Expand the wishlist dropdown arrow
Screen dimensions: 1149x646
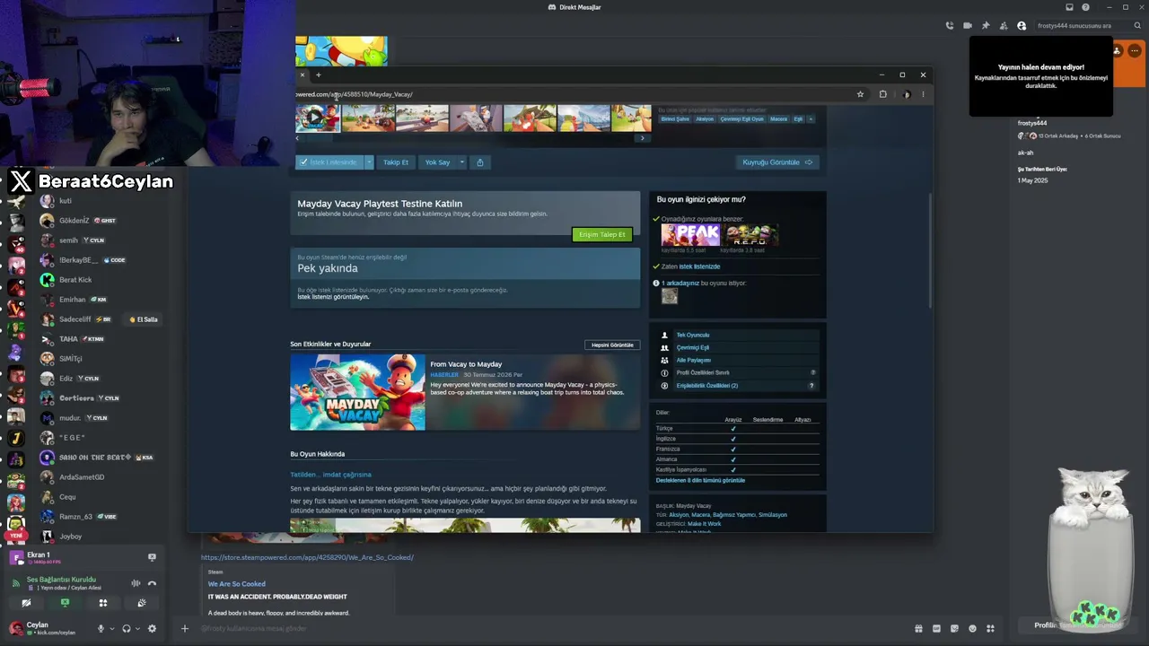click(x=369, y=162)
